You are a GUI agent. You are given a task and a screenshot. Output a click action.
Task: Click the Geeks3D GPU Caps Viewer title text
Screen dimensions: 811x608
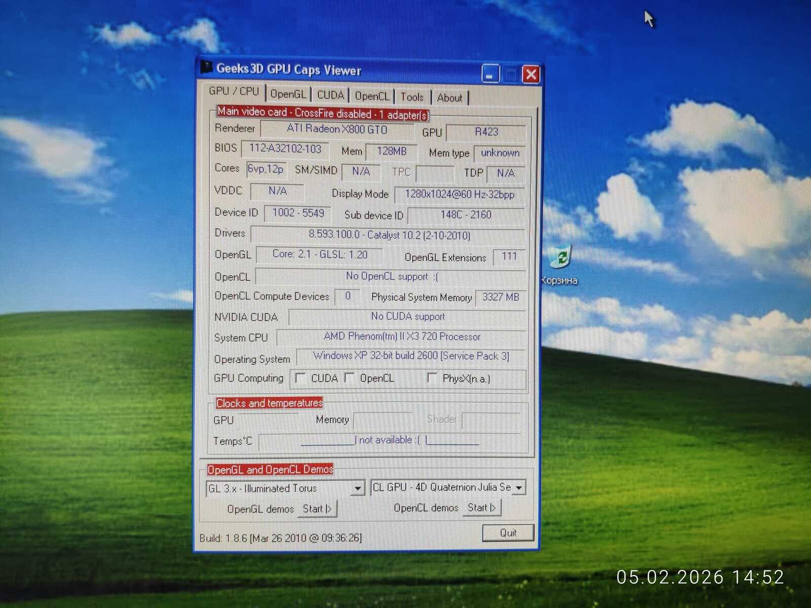[288, 69]
